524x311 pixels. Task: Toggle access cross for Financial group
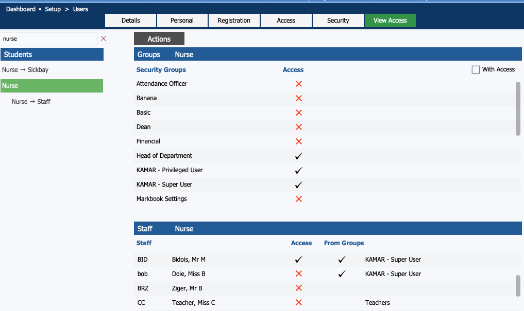tap(298, 141)
